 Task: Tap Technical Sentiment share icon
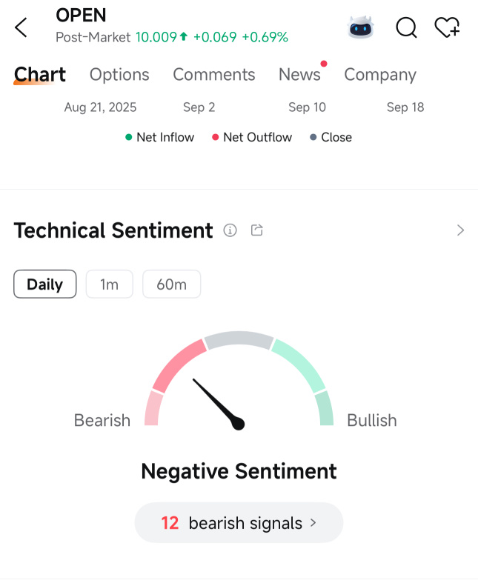click(257, 230)
